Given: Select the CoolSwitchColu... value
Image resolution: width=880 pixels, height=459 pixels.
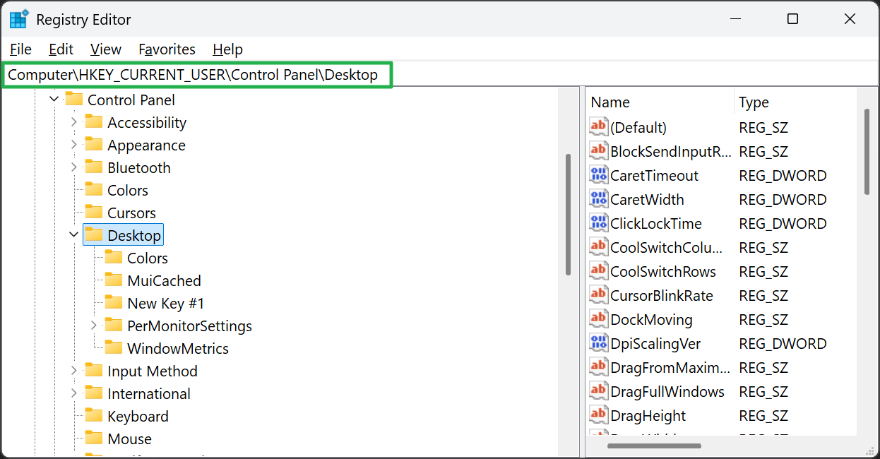Looking at the screenshot, I should click(667, 247).
